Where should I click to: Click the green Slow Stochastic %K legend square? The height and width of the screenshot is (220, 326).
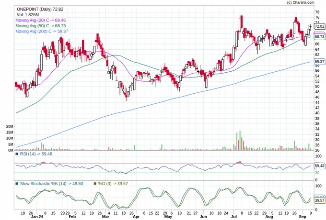point(17,184)
